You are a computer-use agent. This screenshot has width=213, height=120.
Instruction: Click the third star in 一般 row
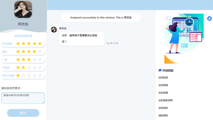29,59
